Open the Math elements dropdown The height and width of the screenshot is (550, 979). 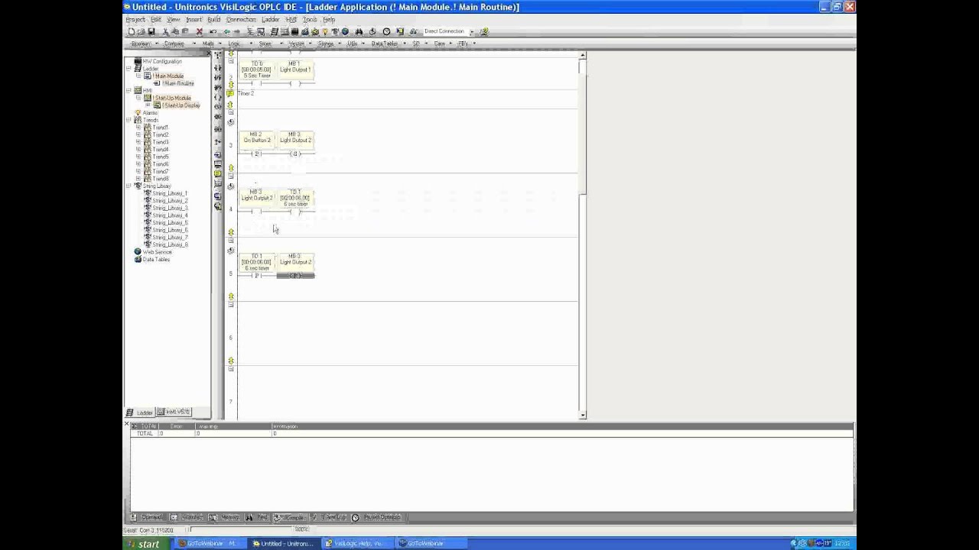click(x=221, y=44)
